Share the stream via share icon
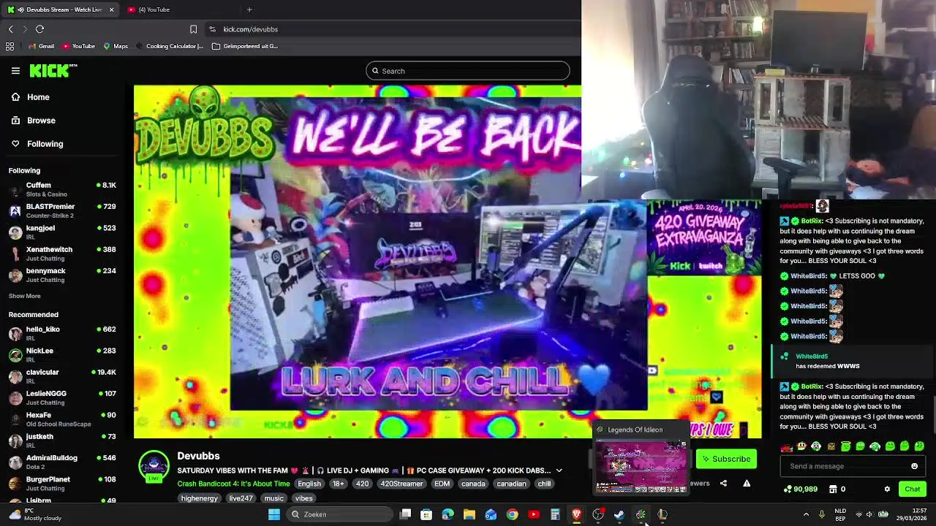This screenshot has width=936, height=526. (723, 484)
